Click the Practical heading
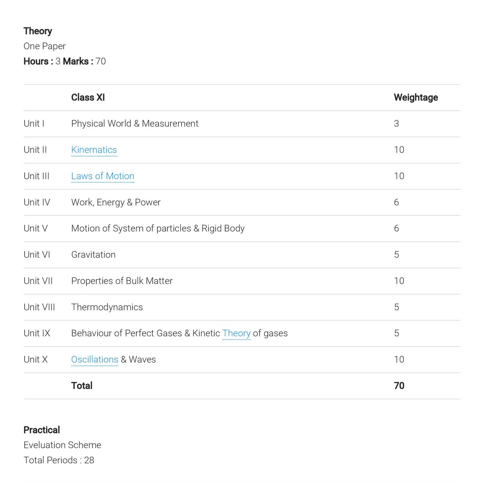 42,430
